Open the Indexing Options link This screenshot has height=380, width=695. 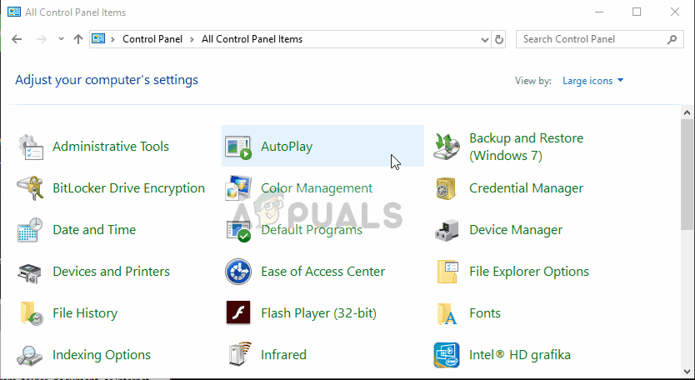pos(102,355)
